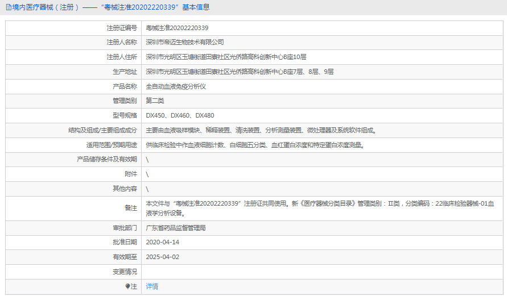Viewport: 507px width, 300px height.
Task: Click intended use text starting with 供临床检验中
Action: click(255, 145)
